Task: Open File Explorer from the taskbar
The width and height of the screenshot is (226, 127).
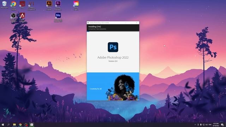Action: pos(14,125)
